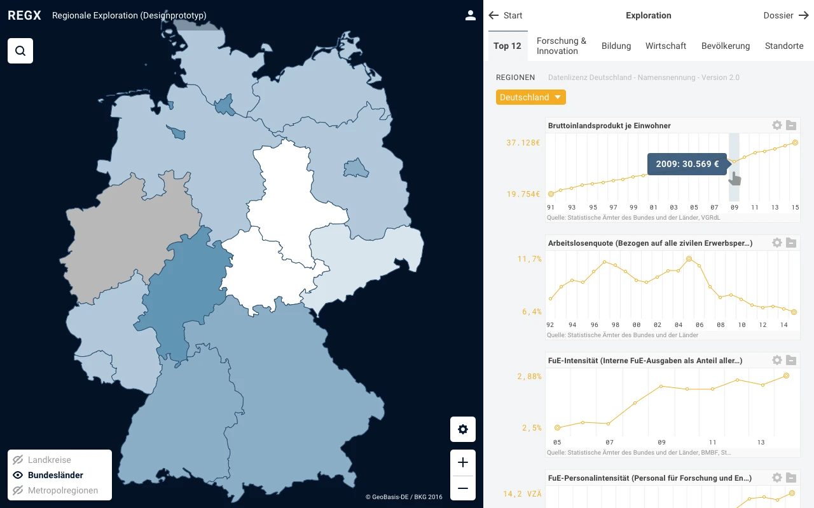This screenshot has width=814, height=508.
Task: Open the map search magnifier button
Action: point(20,51)
